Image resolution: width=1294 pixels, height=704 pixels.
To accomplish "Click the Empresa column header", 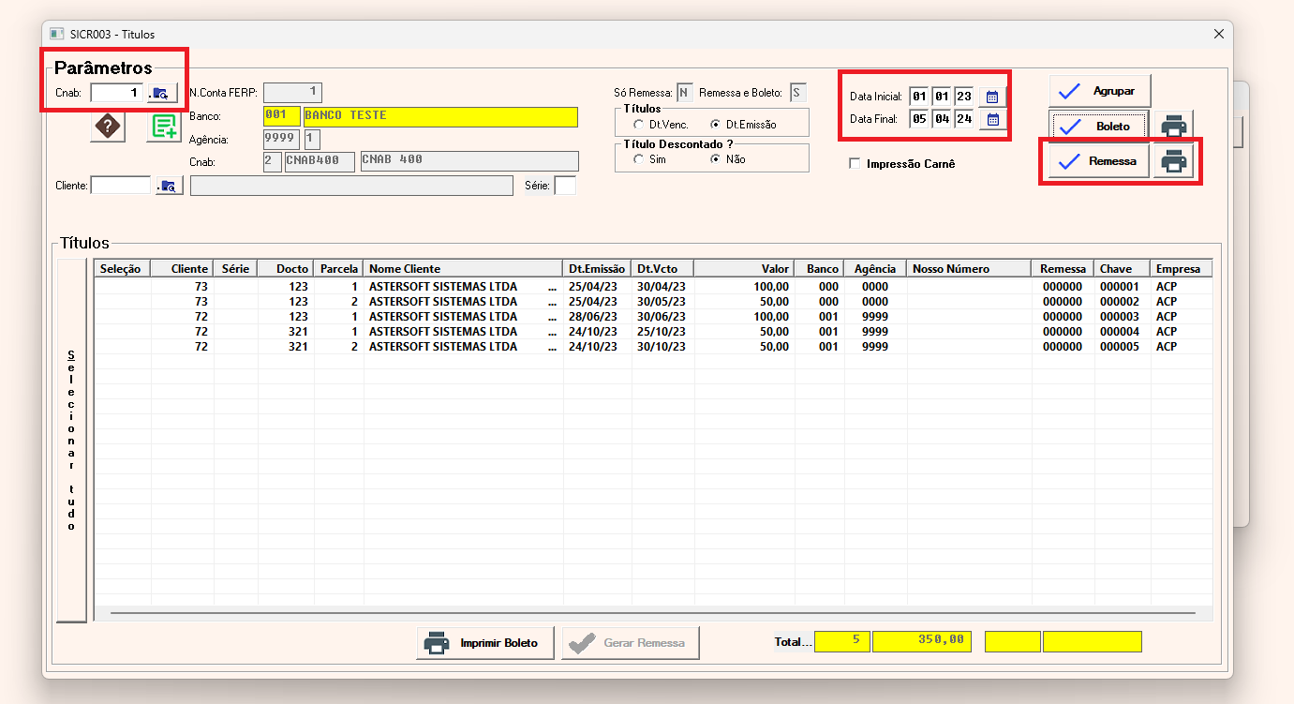I will coord(1182,269).
